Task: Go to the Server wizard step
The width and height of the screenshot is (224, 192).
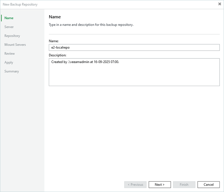Action: coord(9,27)
